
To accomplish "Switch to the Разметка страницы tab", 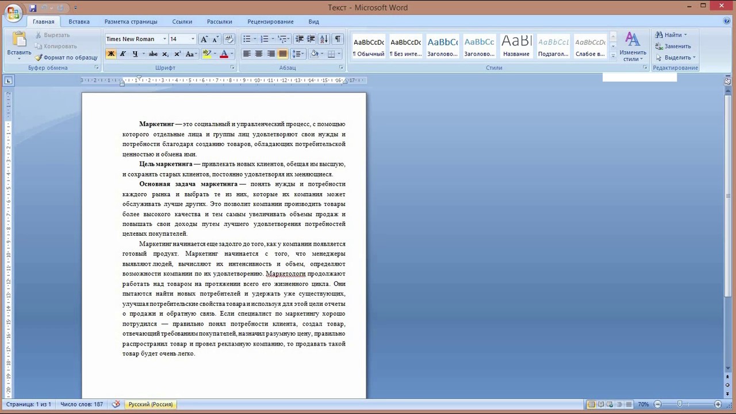I will pyautogui.click(x=131, y=22).
